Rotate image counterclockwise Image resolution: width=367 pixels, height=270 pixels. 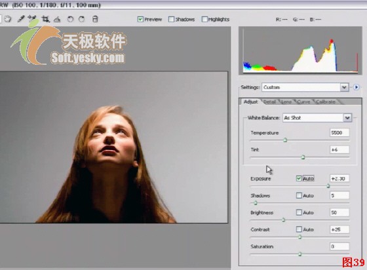point(70,19)
